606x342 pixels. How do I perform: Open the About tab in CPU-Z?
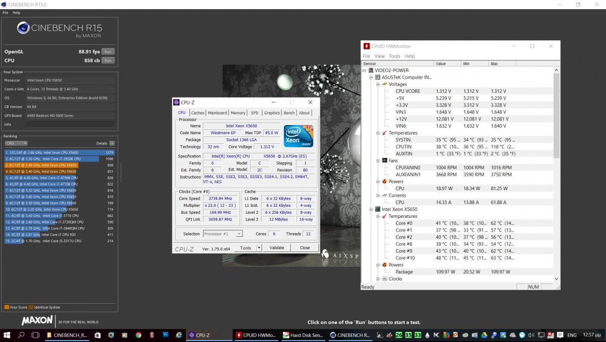point(305,113)
